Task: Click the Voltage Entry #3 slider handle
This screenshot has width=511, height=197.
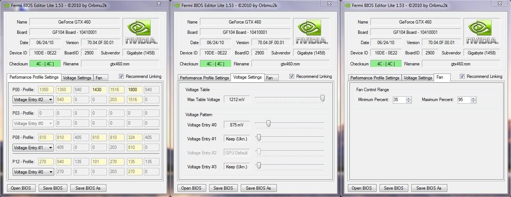Action: pos(259,165)
